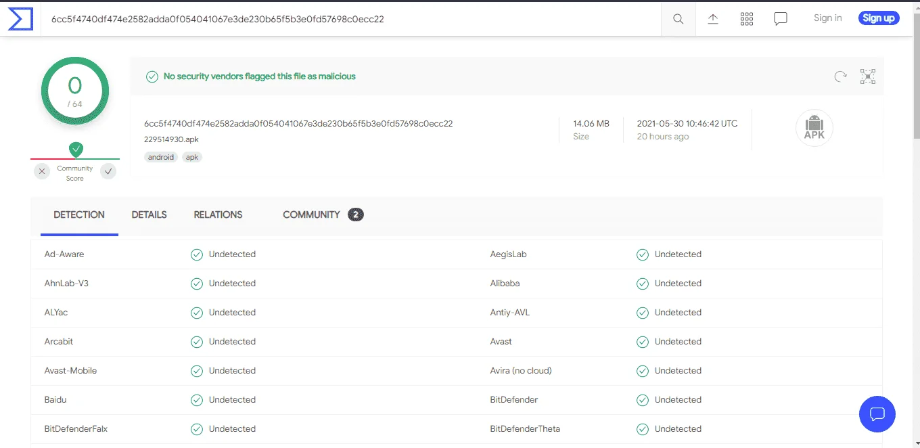Click the Ad-Aware vendor name

point(64,254)
